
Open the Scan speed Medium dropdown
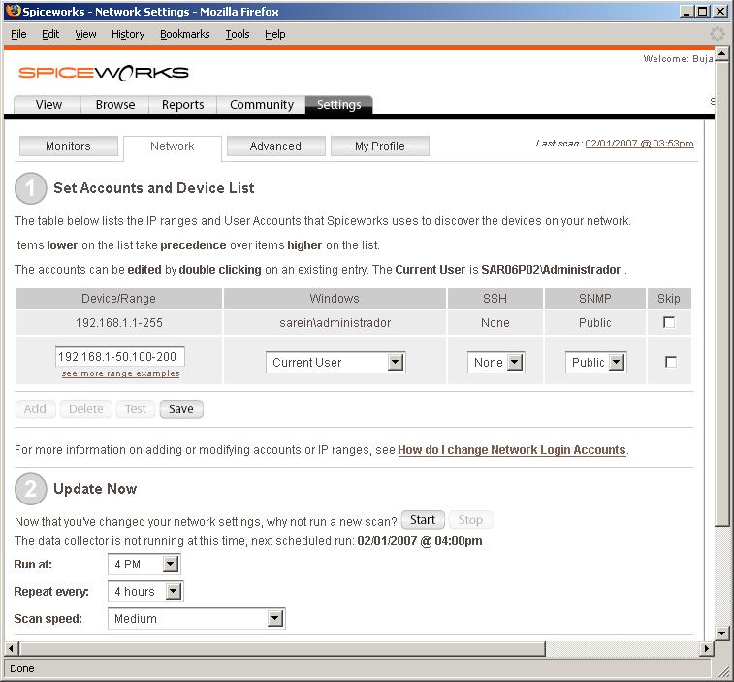tap(197, 619)
